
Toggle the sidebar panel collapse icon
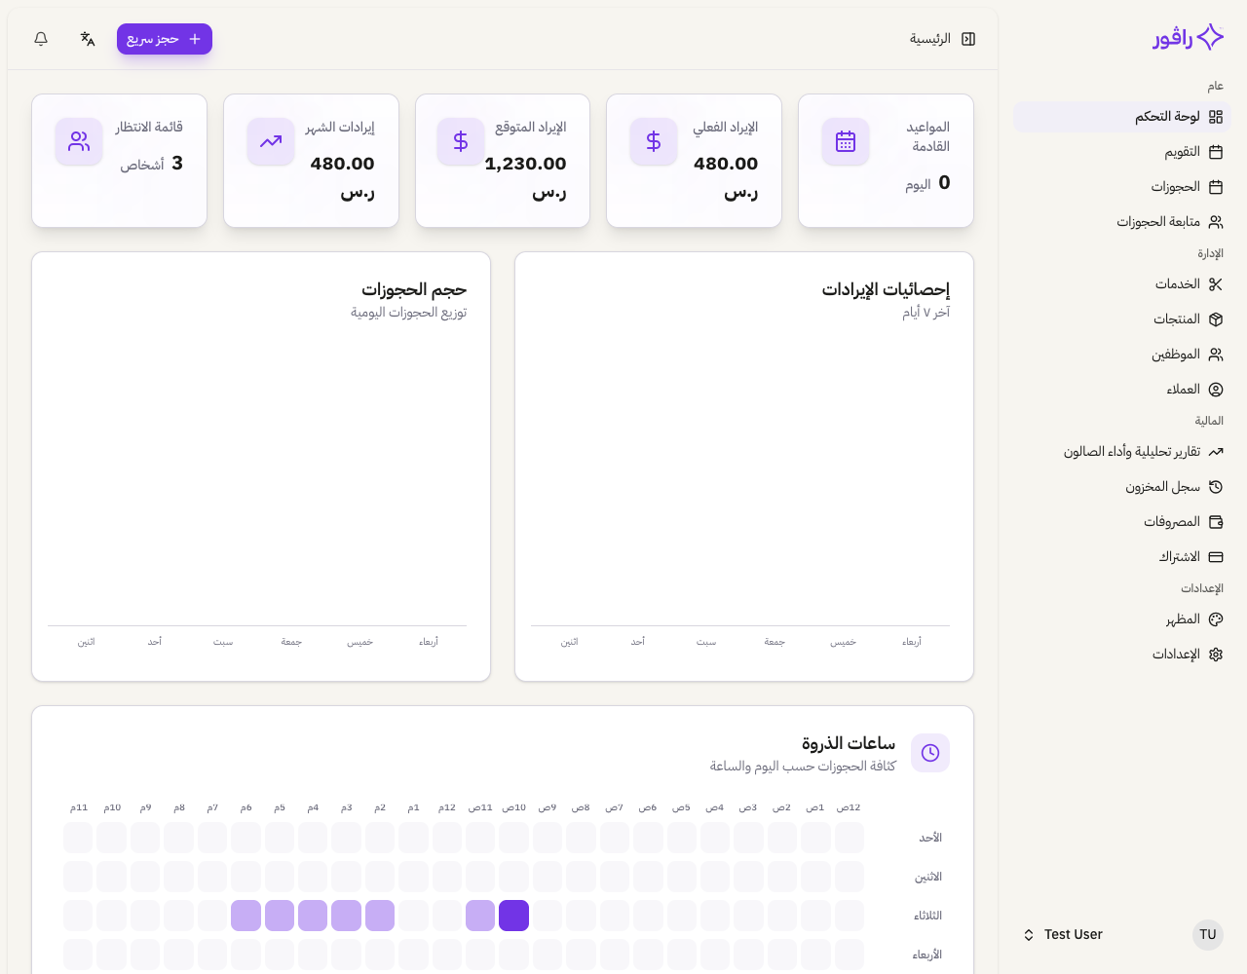click(x=968, y=39)
